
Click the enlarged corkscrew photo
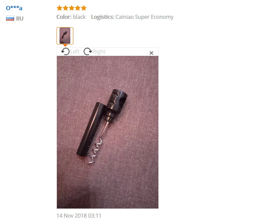[x=108, y=132]
